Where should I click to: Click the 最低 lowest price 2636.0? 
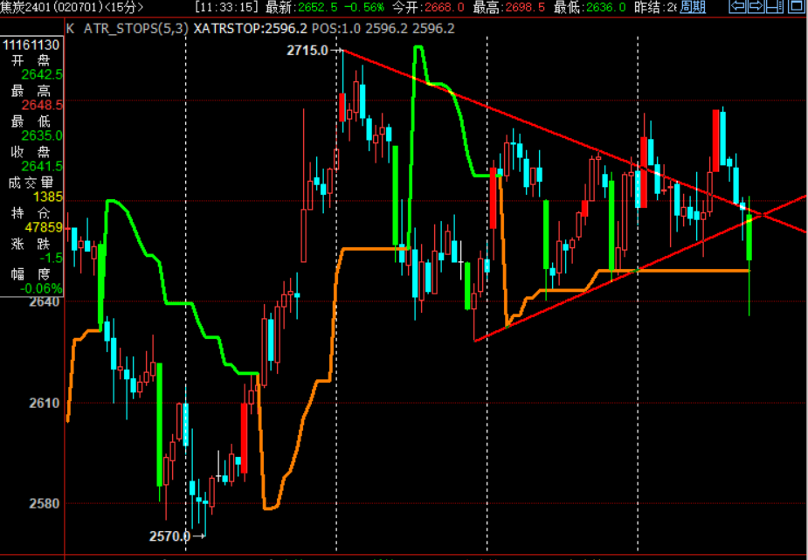point(607,7)
